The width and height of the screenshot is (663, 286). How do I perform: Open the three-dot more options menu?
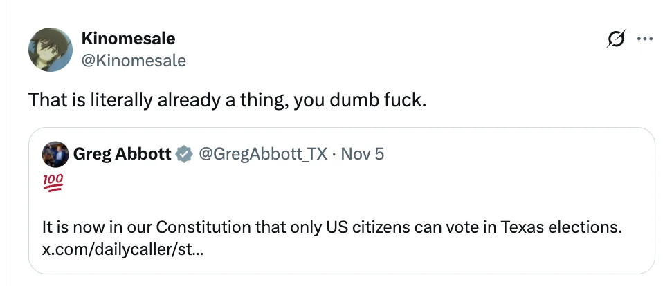tap(644, 40)
